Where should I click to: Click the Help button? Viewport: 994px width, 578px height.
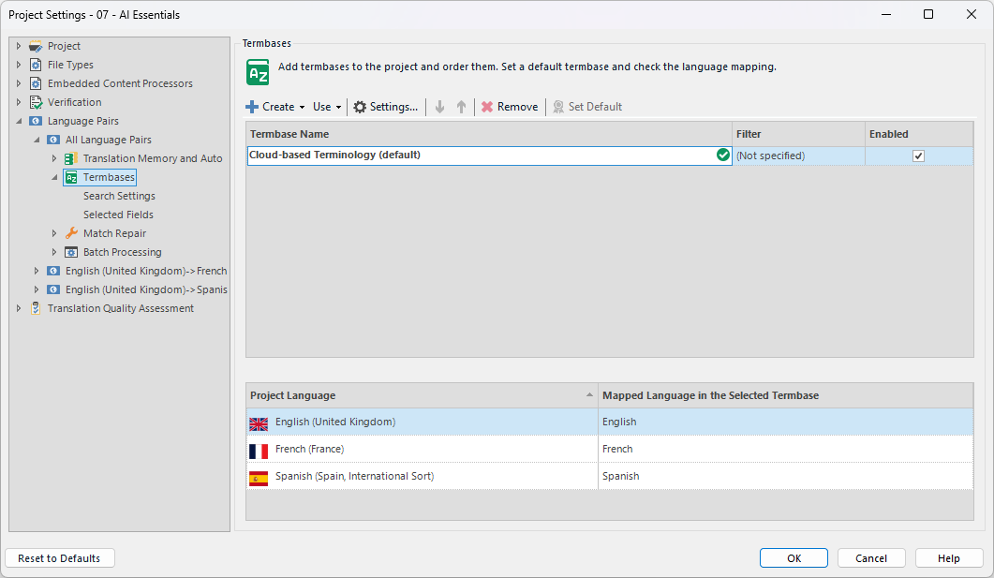948,557
